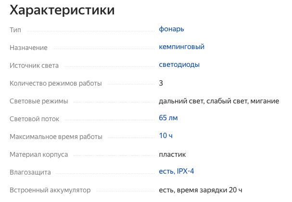Open the 'есть, IPX-4' water protection link

tap(176, 172)
